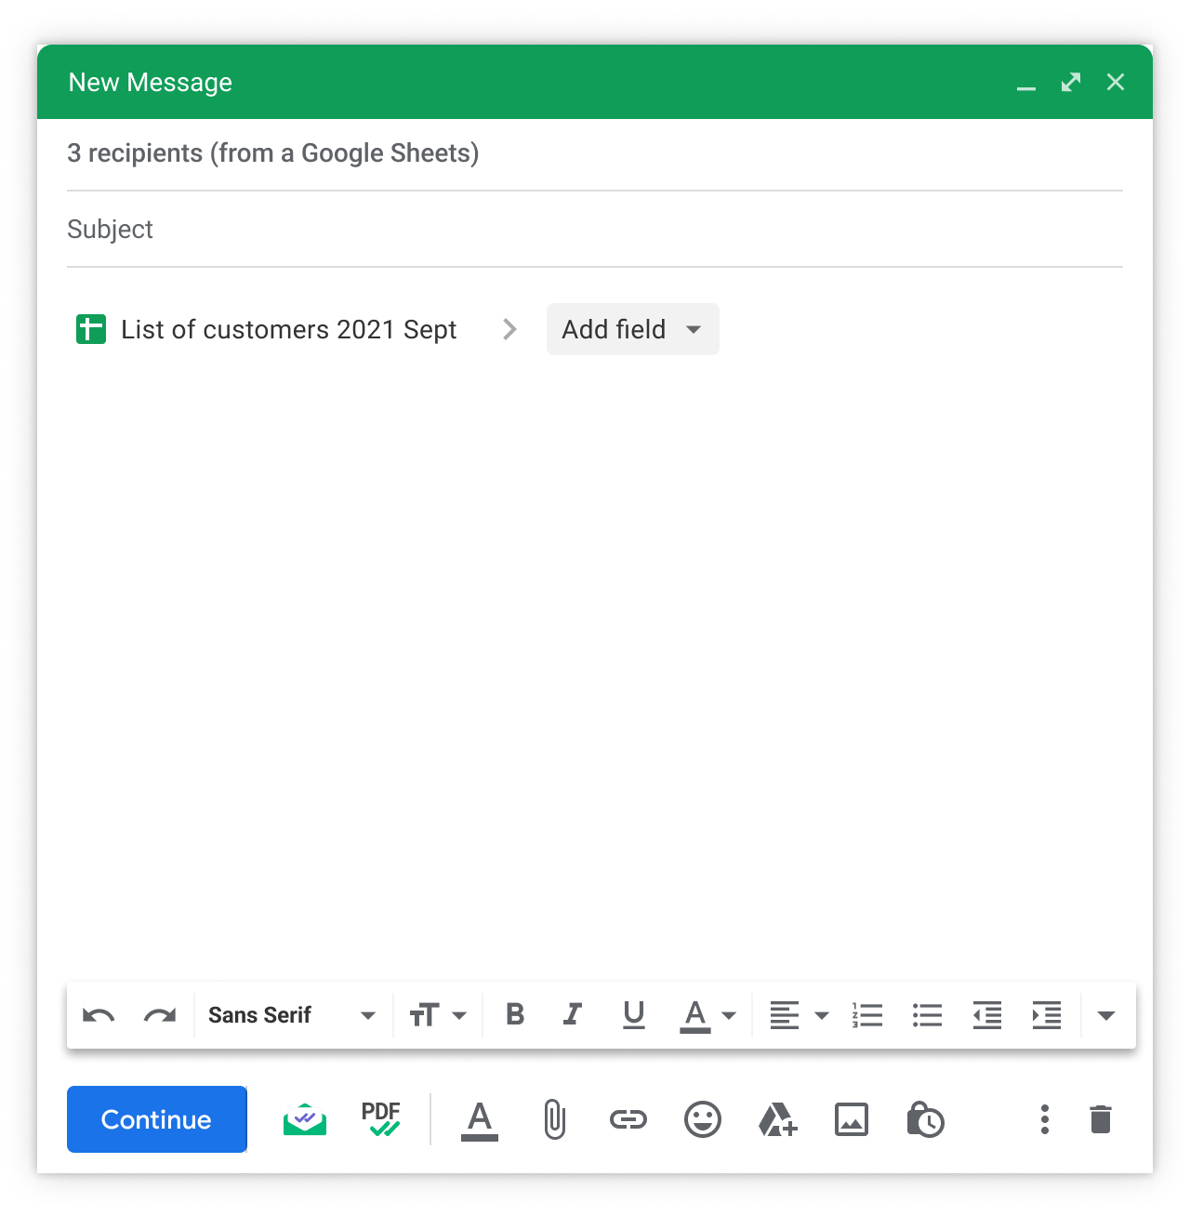This screenshot has width=1190, height=1216.
Task: Click the PDF tracking icon
Action: pos(381,1118)
